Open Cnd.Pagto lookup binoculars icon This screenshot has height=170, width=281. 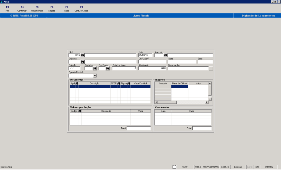pos(107,68)
